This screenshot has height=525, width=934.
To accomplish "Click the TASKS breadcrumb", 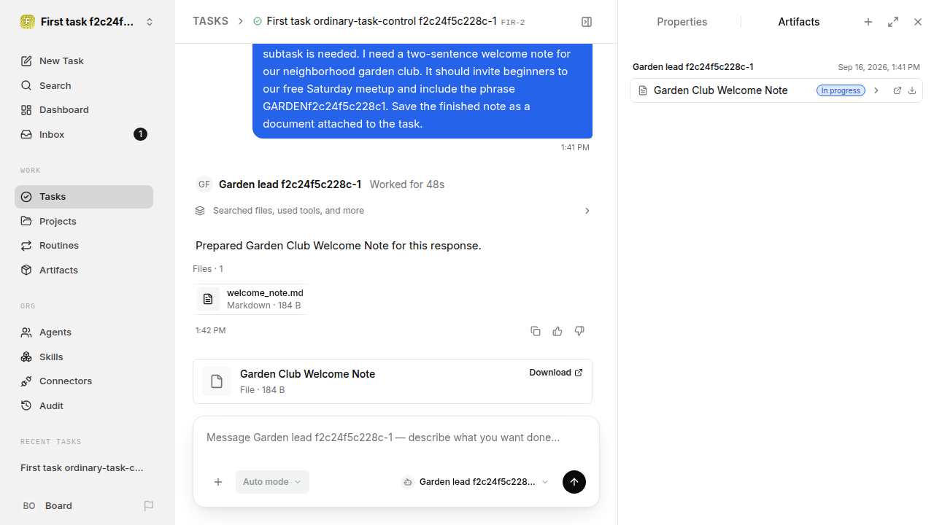I will click(x=210, y=21).
